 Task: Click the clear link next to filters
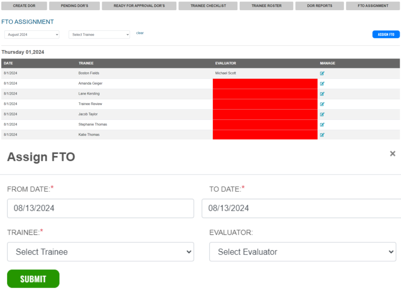pyautogui.click(x=140, y=33)
